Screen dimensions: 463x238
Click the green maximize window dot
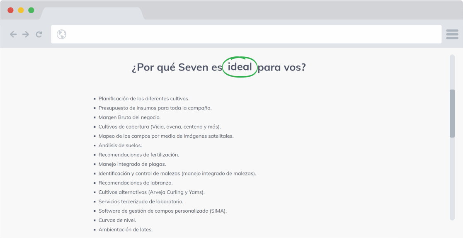pos(32,10)
